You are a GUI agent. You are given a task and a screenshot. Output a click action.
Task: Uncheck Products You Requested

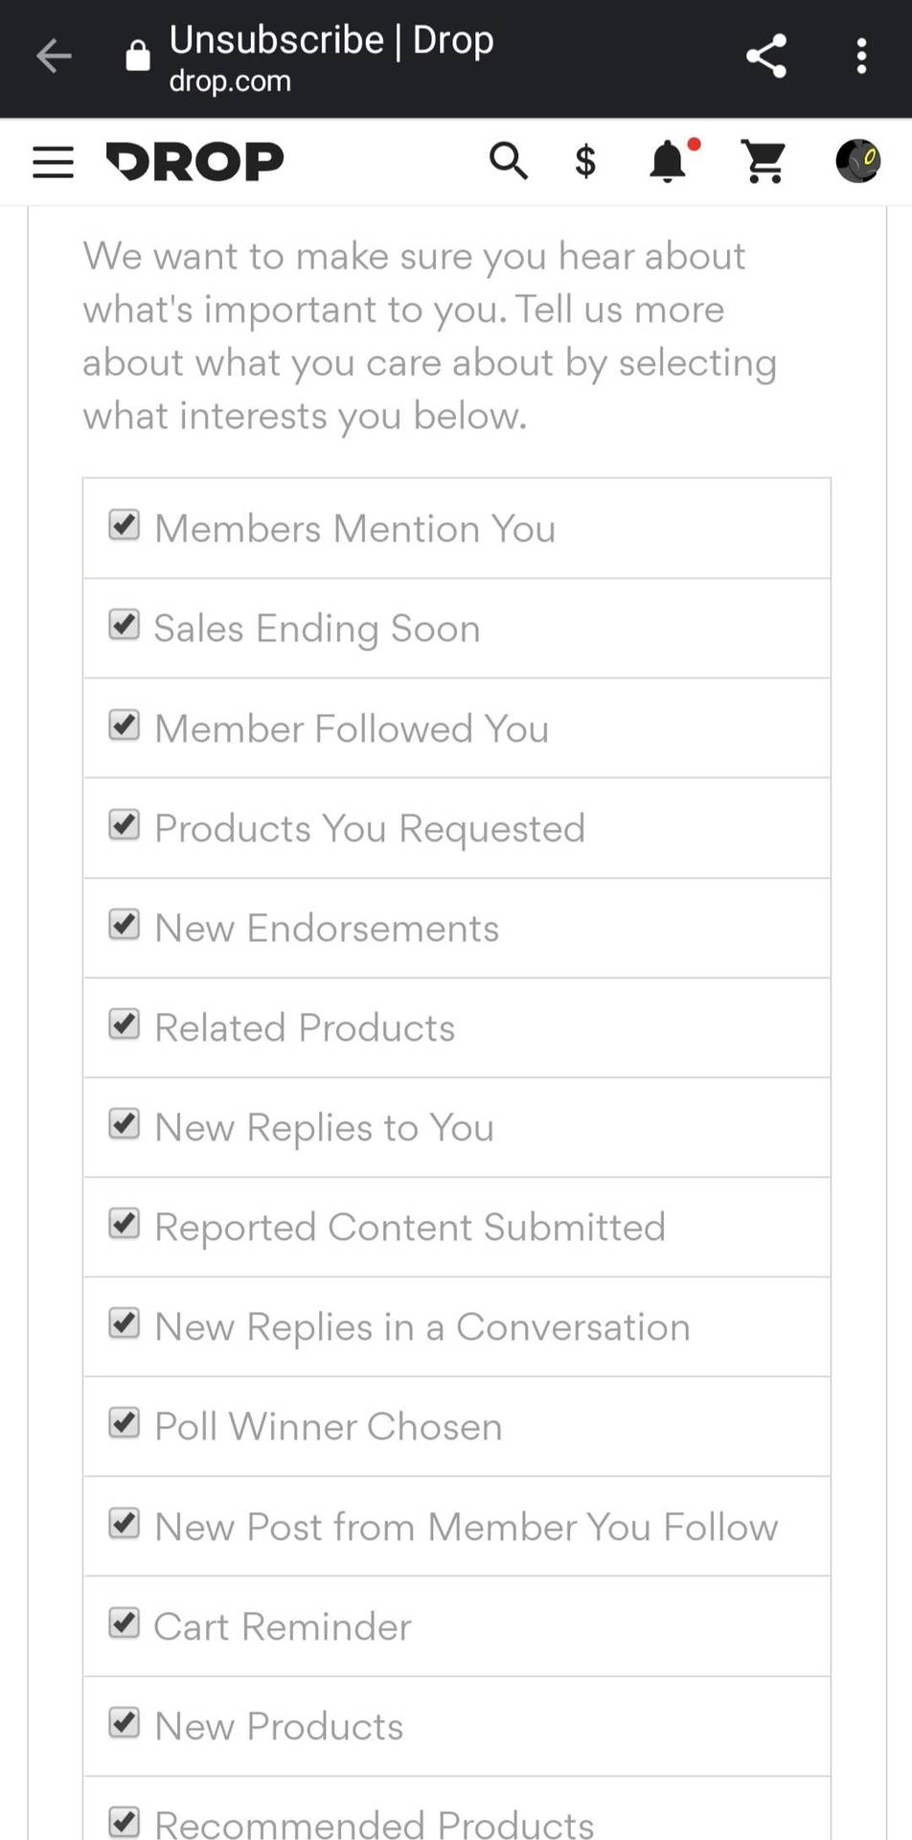tap(125, 824)
